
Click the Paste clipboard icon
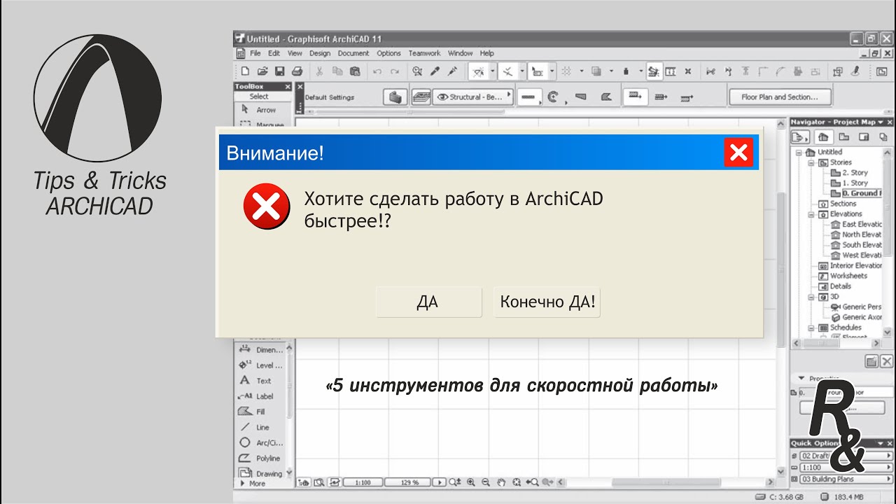coord(354,71)
